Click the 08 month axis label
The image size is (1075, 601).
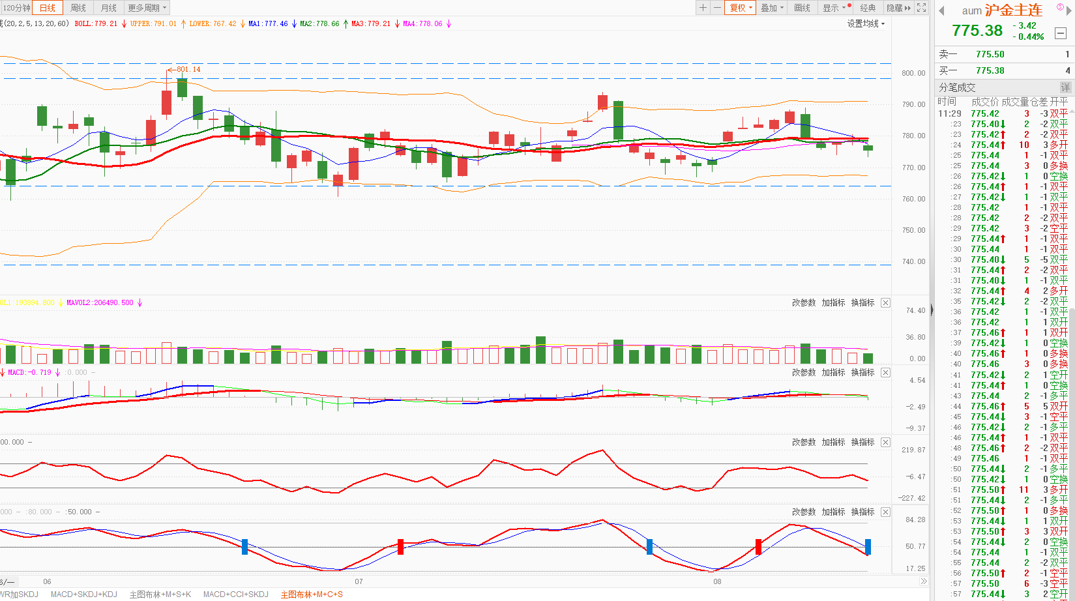tap(717, 581)
